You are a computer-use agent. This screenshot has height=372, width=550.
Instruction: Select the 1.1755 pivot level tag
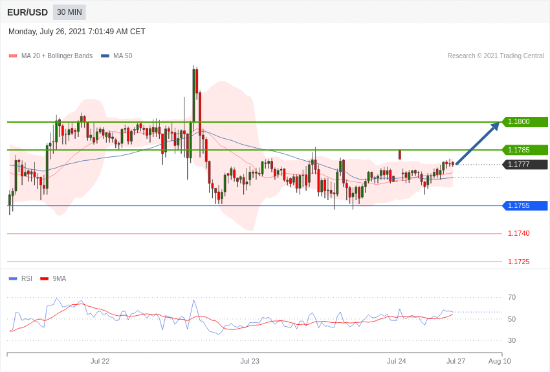525,205
